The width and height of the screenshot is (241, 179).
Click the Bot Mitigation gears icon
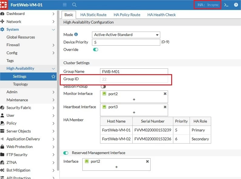tap(2, 170)
